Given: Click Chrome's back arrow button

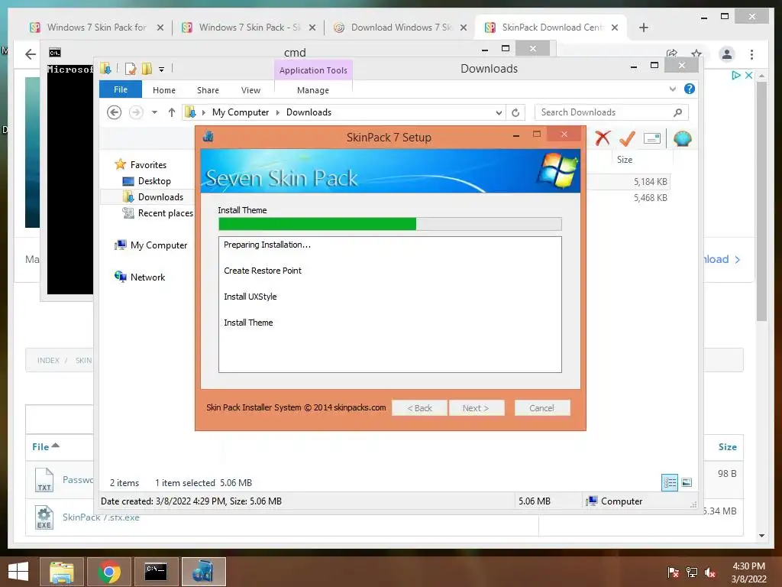Looking at the screenshot, I should 31,54.
